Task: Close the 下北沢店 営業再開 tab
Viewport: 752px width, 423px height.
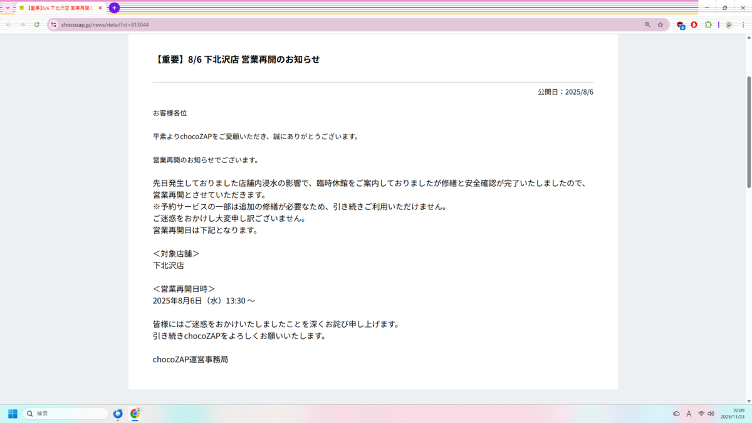Action: coord(100,8)
